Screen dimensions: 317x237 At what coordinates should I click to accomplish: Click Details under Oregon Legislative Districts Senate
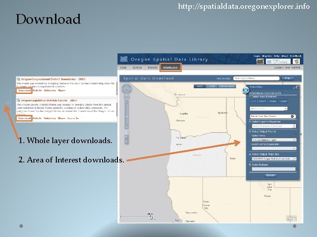[x=37, y=118]
